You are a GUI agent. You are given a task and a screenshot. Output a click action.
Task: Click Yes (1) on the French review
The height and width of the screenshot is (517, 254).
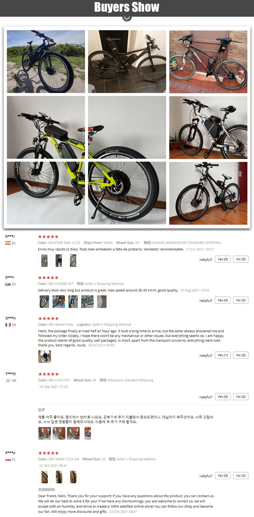(223, 355)
